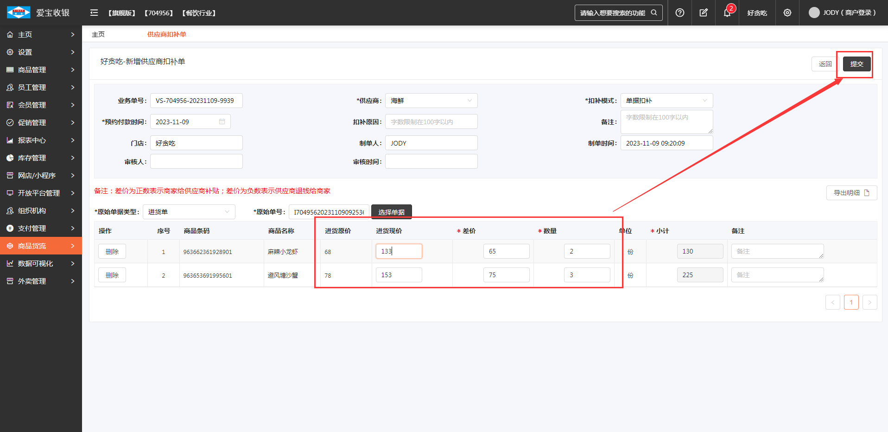
Task: Open the settings gear icon in header
Action: pyautogui.click(x=787, y=13)
